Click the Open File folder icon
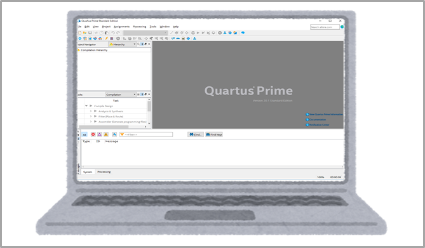Image resolution: width=425 pixels, height=248 pixels. [x=84, y=33]
